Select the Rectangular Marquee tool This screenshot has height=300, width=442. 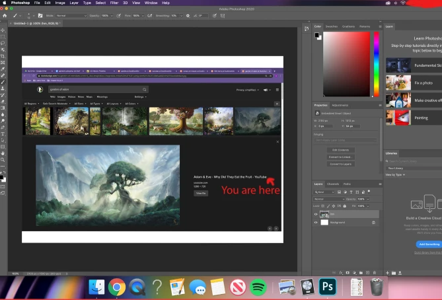click(3, 36)
